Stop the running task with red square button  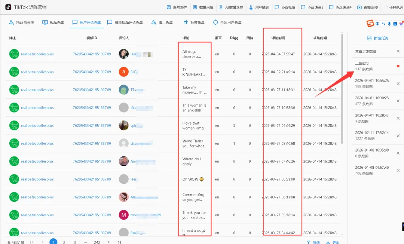click(x=398, y=67)
